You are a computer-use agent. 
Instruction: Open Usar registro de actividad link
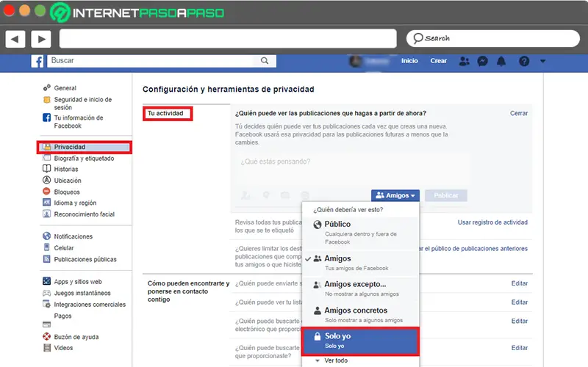tap(492, 222)
